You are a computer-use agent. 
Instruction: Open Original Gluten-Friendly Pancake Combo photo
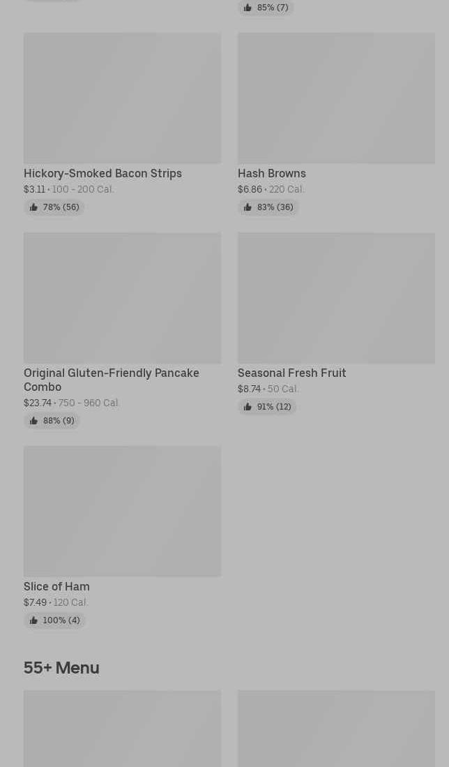(x=122, y=297)
